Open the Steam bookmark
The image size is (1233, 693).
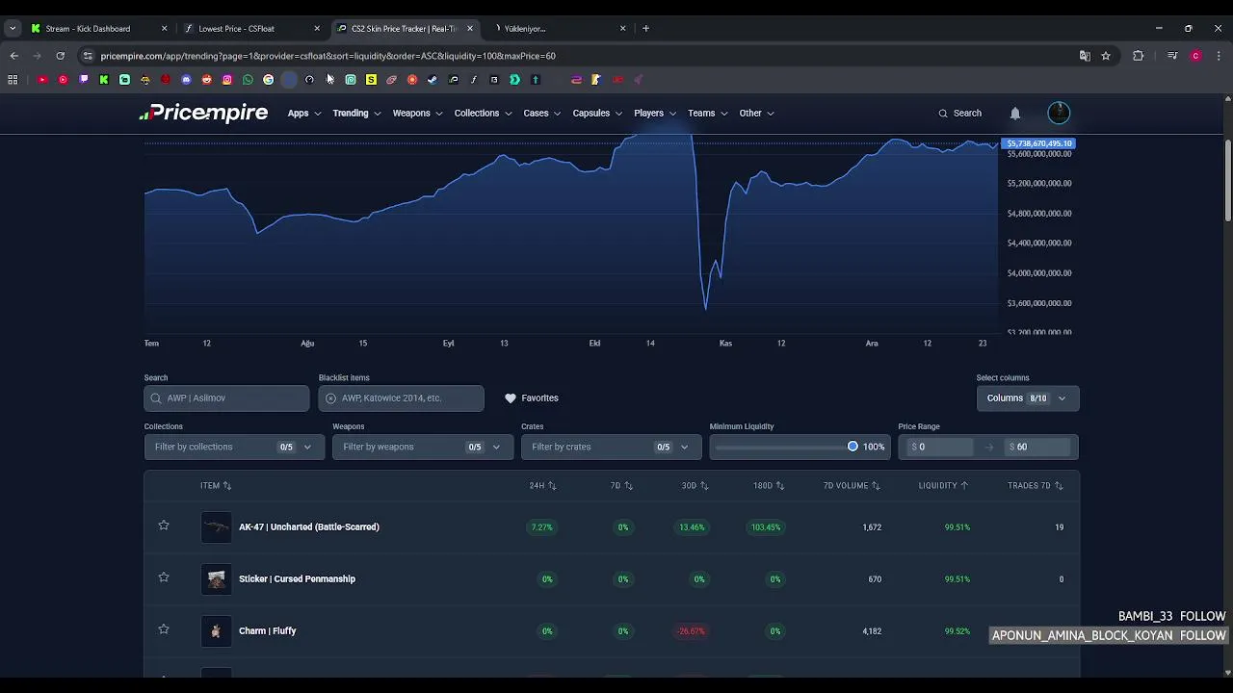tap(433, 80)
